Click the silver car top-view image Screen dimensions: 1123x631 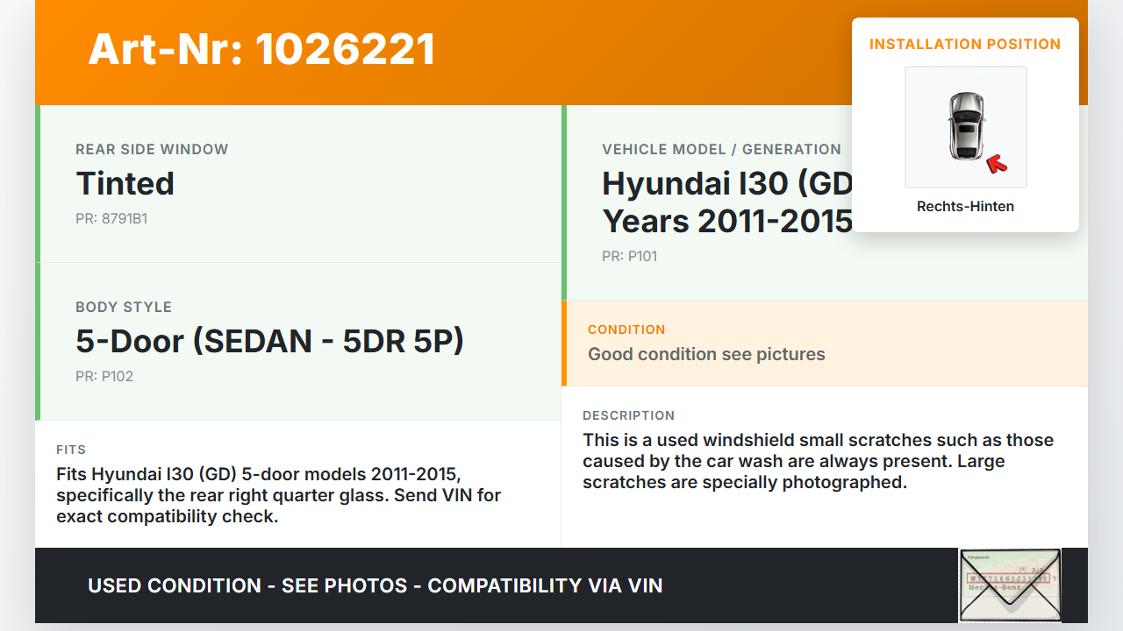[965, 126]
